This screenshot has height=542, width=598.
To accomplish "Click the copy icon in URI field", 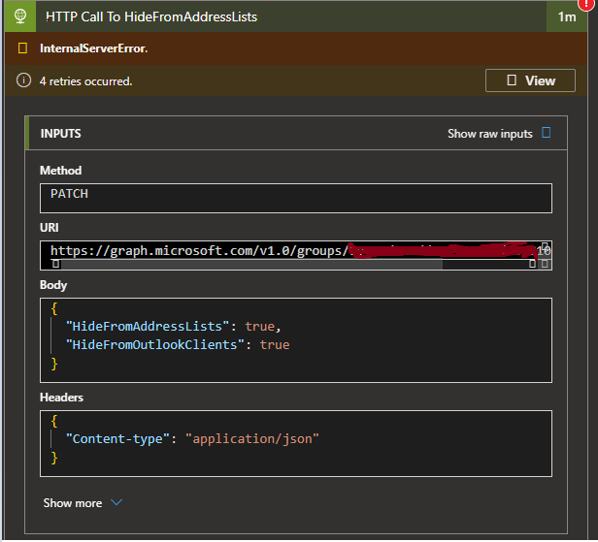I will [x=545, y=247].
